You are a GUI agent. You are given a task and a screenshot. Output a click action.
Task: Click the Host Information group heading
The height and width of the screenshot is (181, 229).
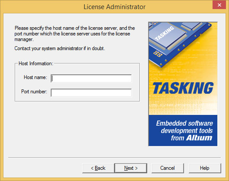[x=36, y=64]
